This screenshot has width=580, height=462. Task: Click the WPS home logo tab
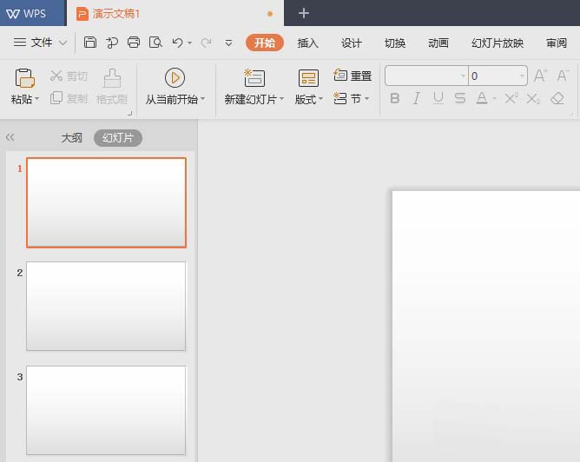[x=33, y=13]
